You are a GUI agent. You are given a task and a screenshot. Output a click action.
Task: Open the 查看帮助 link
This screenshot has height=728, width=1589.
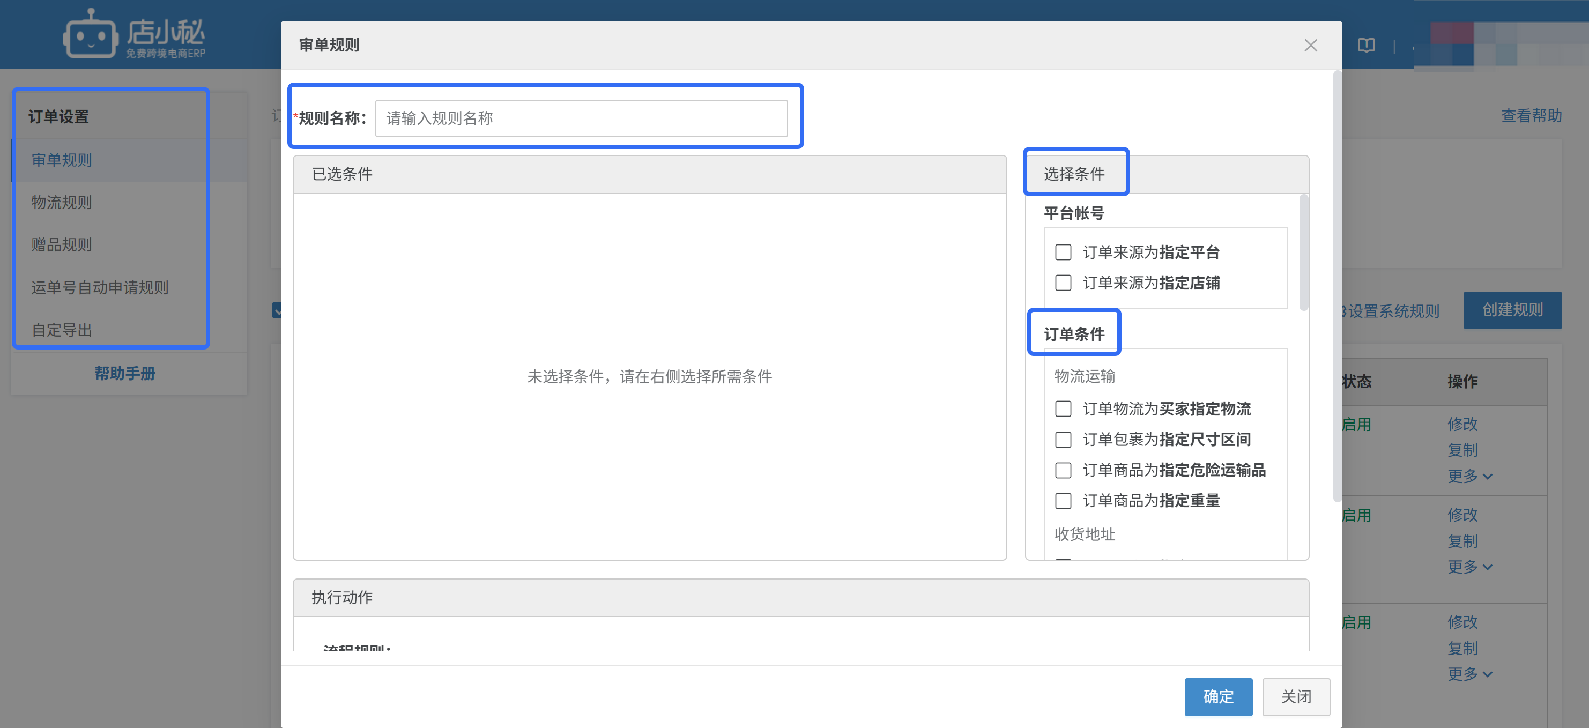(1531, 116)
